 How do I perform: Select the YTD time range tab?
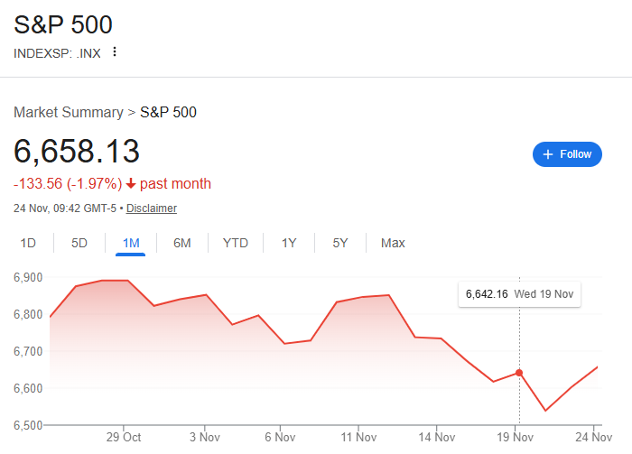[236, 243]
